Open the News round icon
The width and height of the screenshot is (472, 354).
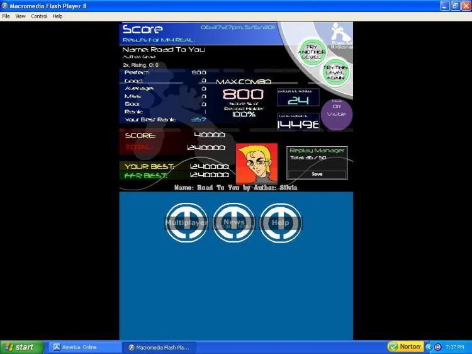(x=233, y=223)
